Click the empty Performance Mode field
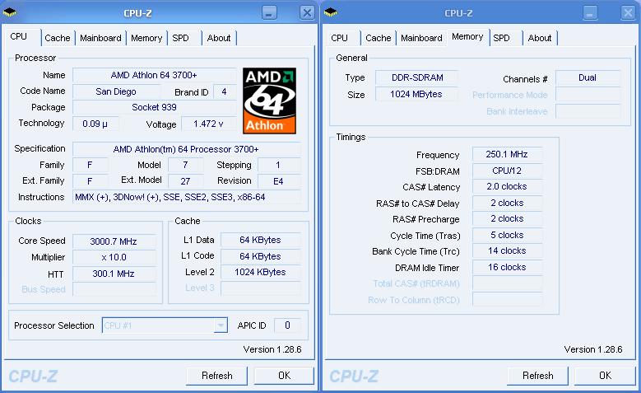This screenshot has height=393, width=641. [x=588, y=95]
